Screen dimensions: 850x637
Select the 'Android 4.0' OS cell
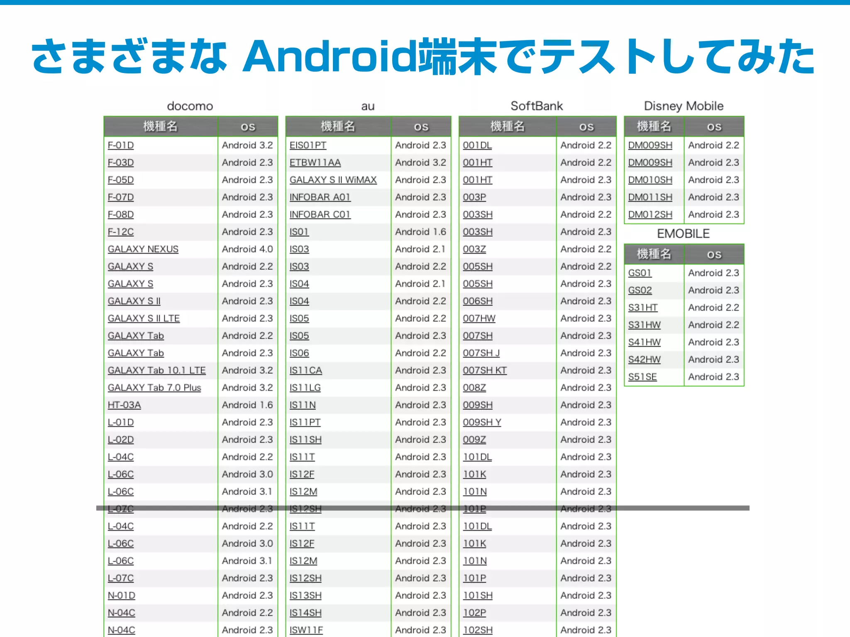[x=247, y=249]
